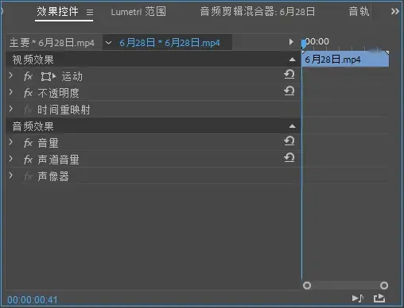Select the 时间重映射 effect name
Screen dimensions: 404x308
click(64, 110)
